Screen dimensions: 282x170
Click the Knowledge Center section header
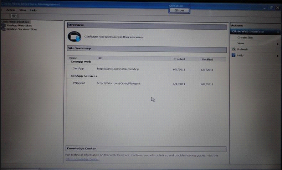[146, 149]
